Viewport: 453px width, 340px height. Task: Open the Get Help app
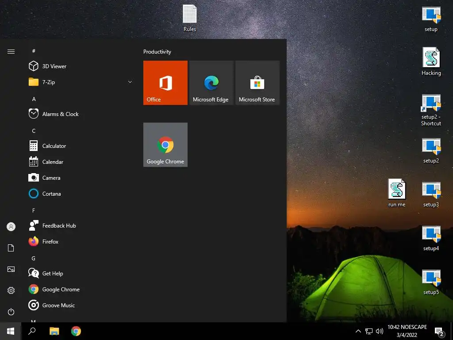tap(81, 274)
